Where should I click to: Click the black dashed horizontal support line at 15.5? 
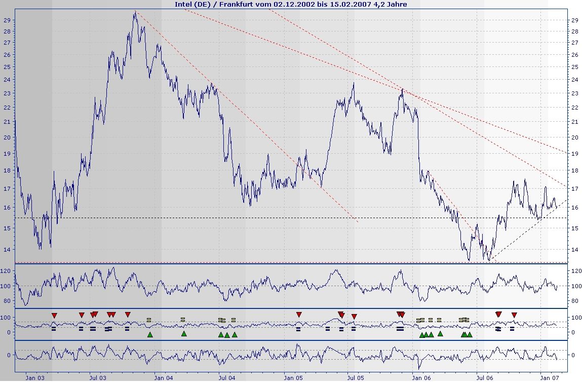coord(291,218)
